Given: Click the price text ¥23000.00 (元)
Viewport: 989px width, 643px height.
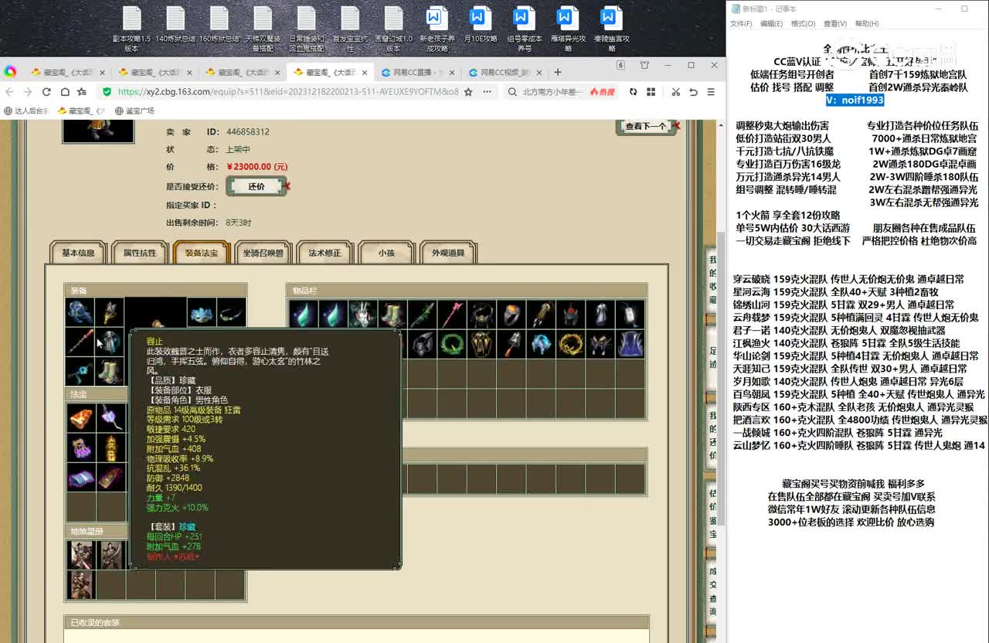Looking at the screenshot, I should (x=256, y=166).
